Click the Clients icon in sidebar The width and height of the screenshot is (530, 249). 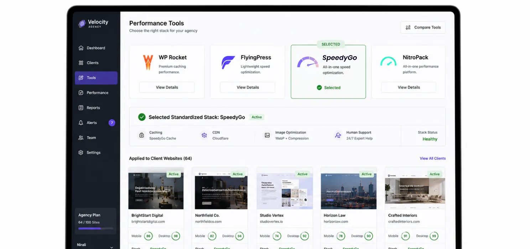point(81,63)
